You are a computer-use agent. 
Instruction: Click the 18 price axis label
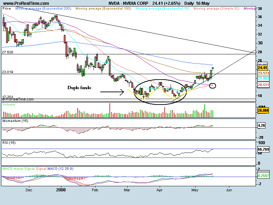tap(260, 96)
